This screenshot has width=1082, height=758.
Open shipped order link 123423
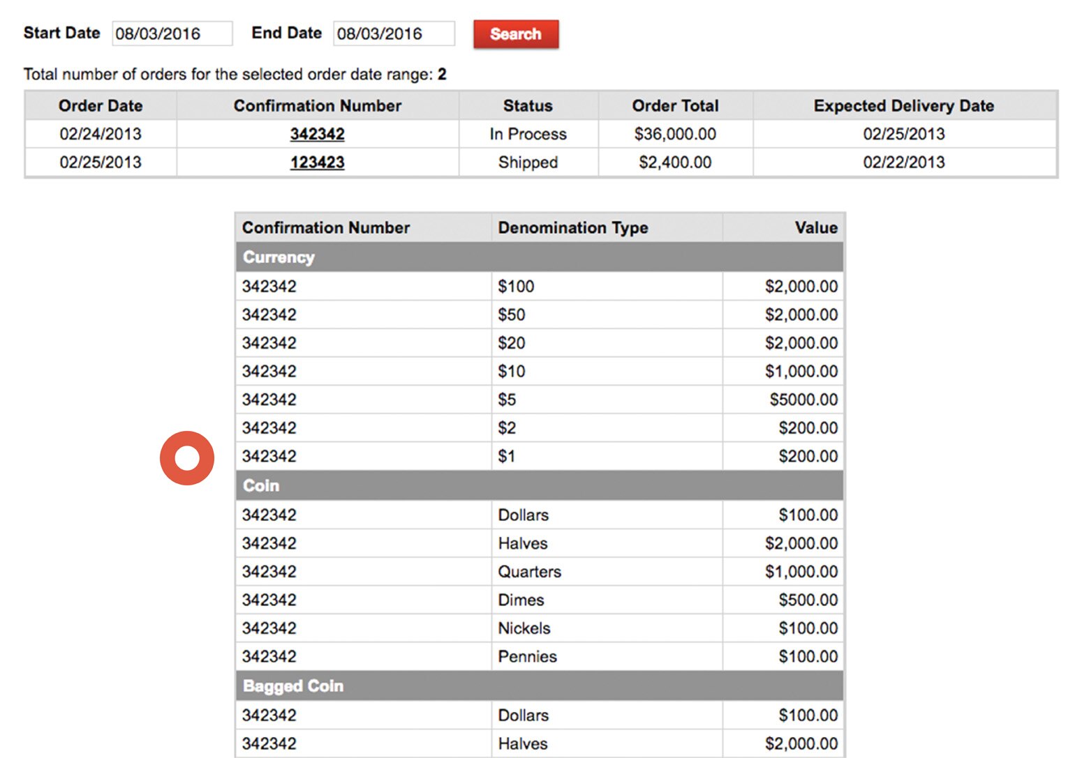point(317,162)
